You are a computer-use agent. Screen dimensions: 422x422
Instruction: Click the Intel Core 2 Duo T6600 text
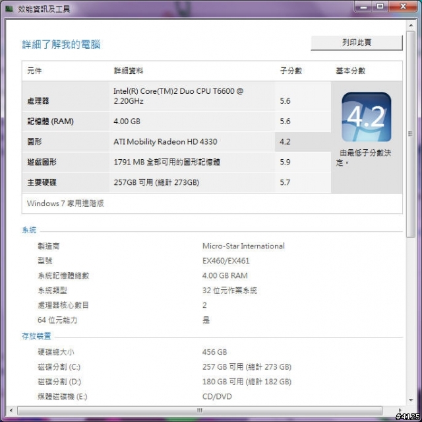[178, 96]
